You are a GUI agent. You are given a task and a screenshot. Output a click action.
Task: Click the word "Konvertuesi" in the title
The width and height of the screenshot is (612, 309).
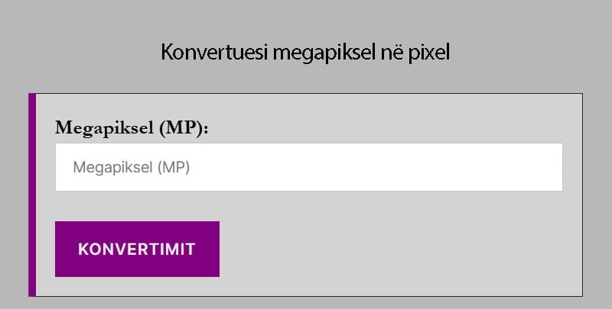(203, 53)
